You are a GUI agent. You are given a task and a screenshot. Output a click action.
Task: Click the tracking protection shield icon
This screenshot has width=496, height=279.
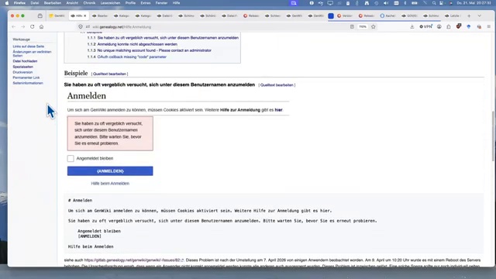click(x=81, y=27)
